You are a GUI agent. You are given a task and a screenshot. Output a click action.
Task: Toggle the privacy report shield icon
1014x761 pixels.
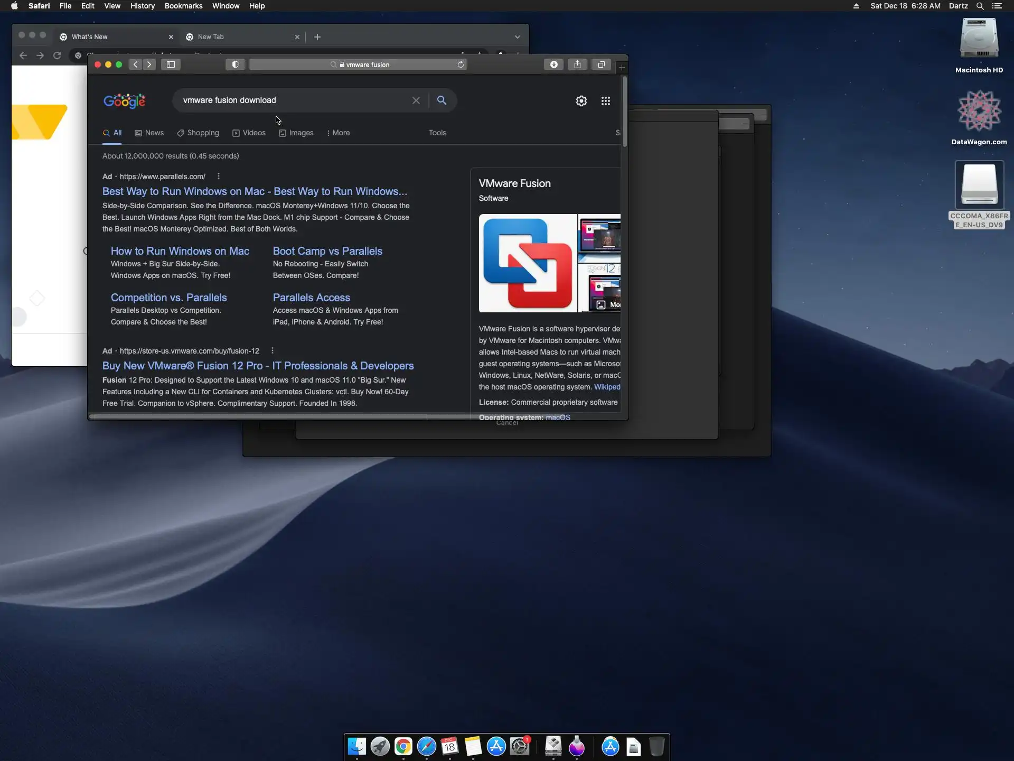tap(235, 64)
